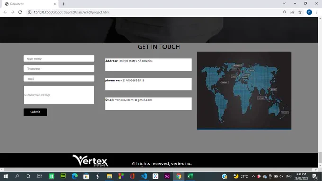Open the battery status tray icon

[x=276, y=176]
